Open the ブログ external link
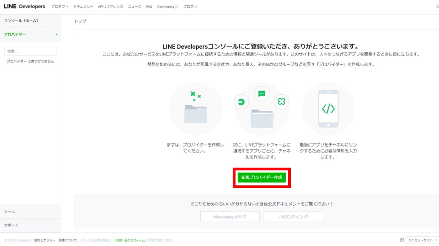This screenshot has height=246, width=439. coord(190,6)
